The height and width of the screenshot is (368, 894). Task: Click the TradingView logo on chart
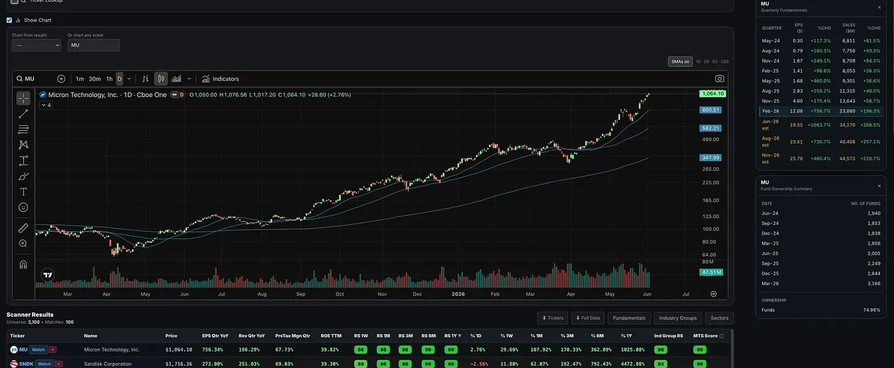(x=47, y=275)
